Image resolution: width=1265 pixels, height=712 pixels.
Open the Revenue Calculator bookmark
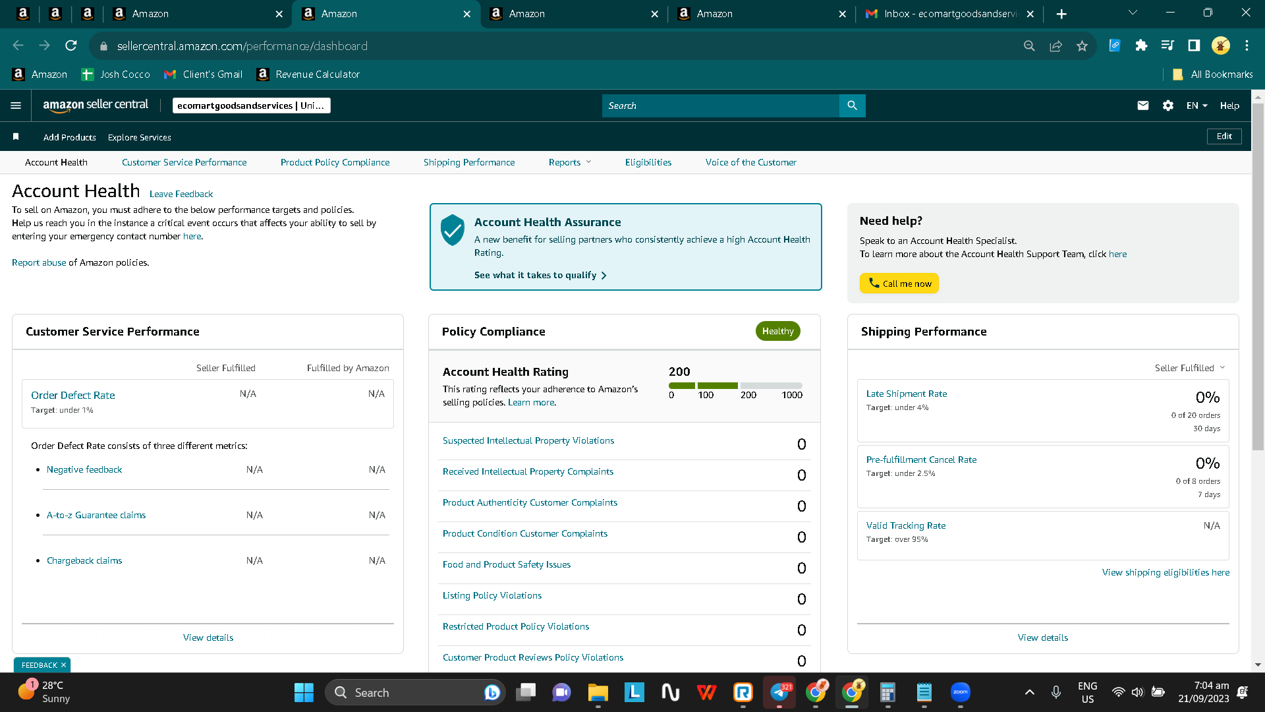(x=308, y=74)
